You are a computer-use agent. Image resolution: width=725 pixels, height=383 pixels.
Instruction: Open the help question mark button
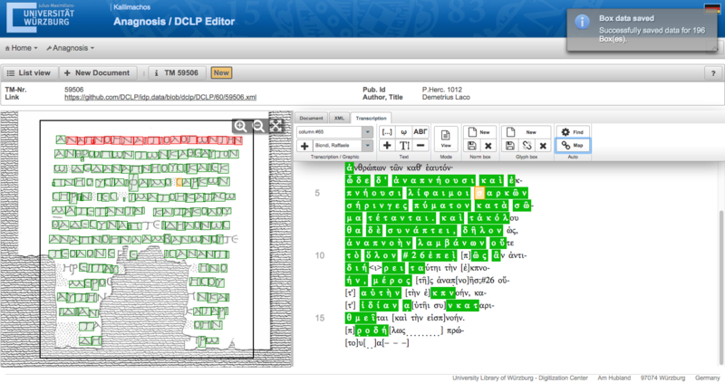pos(710,72)
